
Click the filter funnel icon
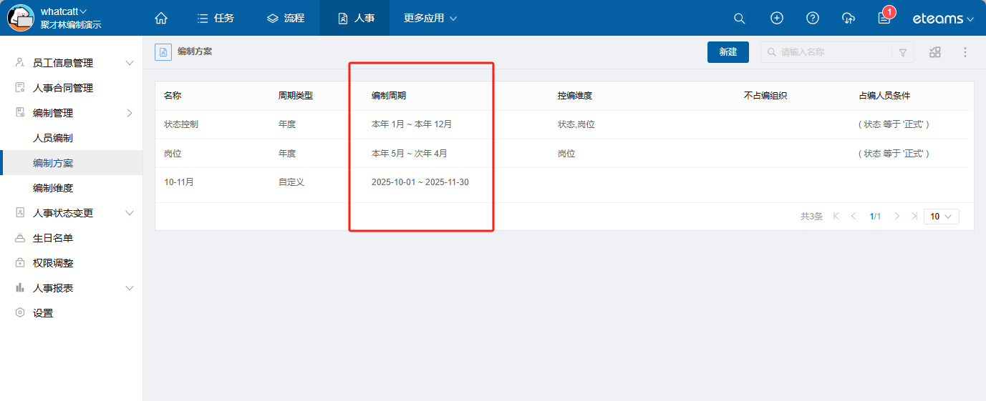903,52
